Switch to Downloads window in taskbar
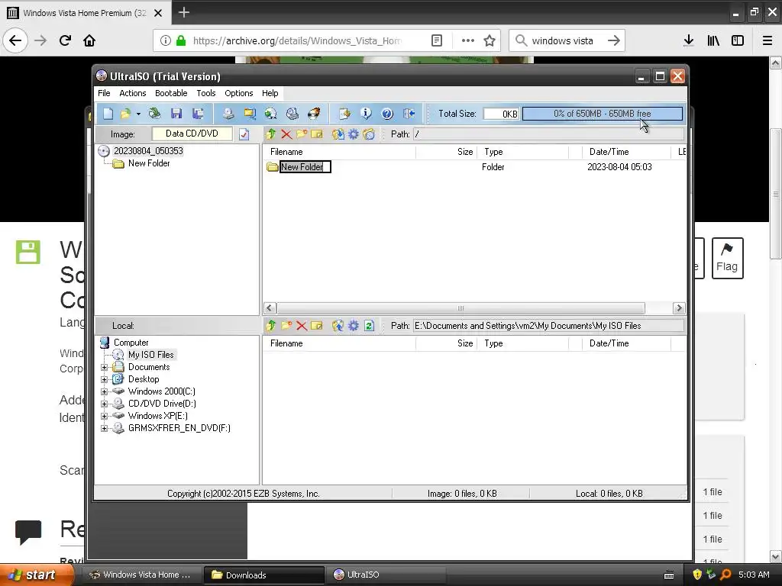The image size is (782, 586). pyautogui.click(x=263, y=575)
